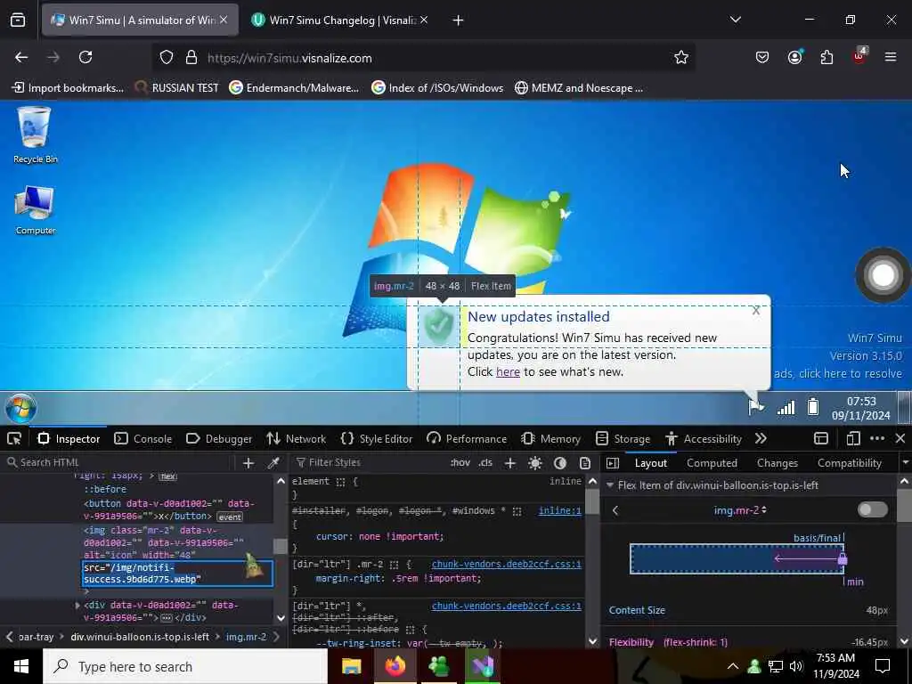Open the extensions puzzle icon
Screen dimensions: 912x684
pyautogui.click(x=826, y=57)
